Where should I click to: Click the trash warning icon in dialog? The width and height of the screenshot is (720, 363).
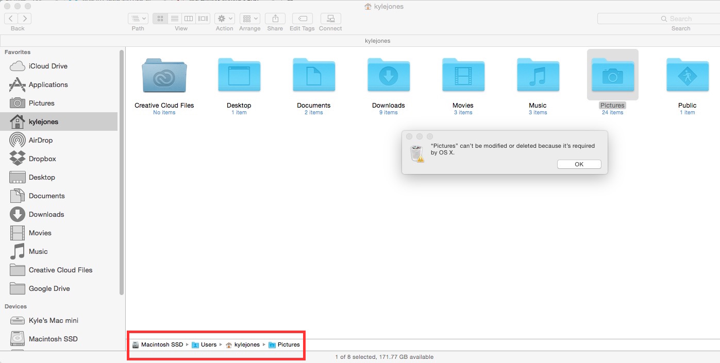click(x=416, y=153)
